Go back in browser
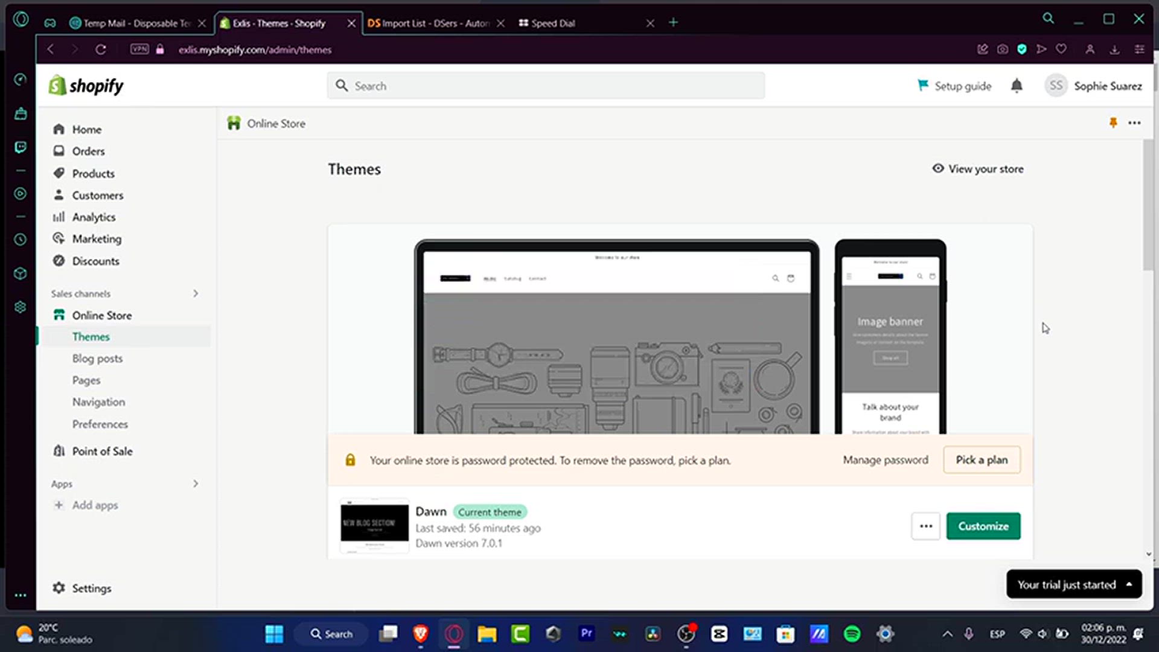 51,50
